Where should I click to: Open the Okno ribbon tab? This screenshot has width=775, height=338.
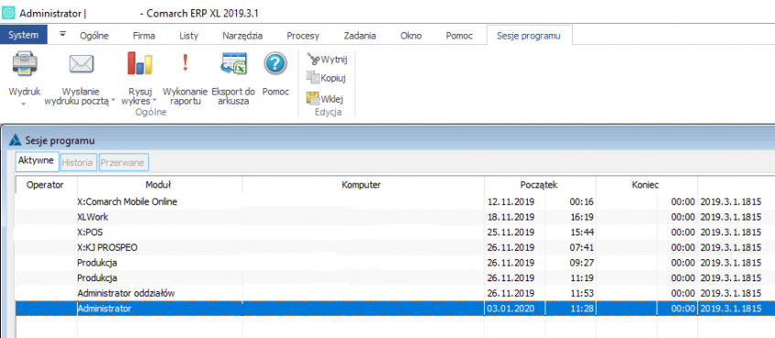[x=411, y=36]
